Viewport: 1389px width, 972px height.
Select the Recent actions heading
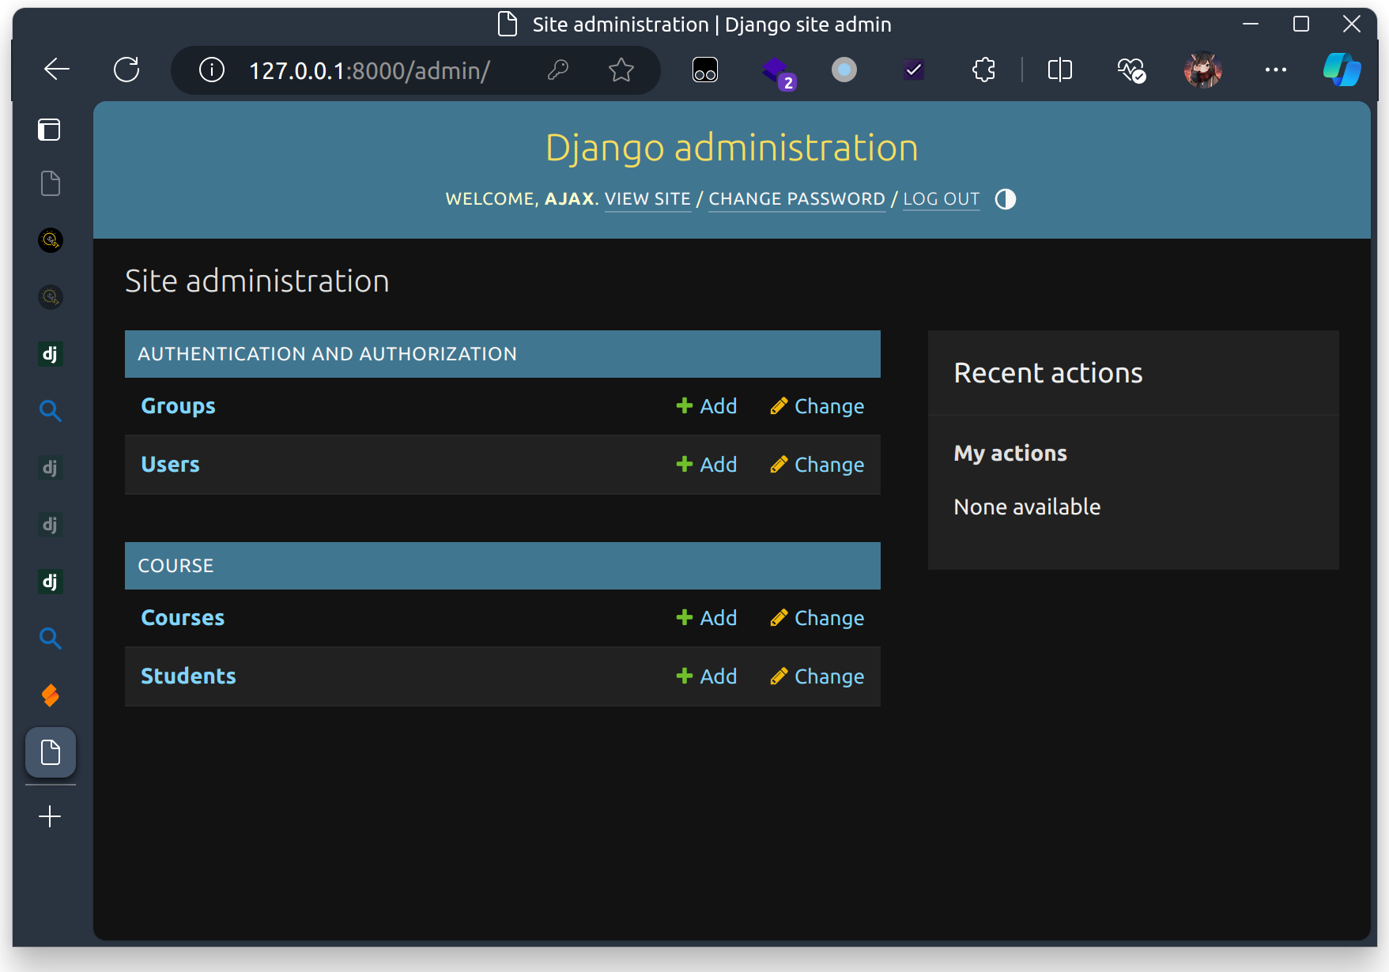pyautogui.click(x=1048, y=373)
